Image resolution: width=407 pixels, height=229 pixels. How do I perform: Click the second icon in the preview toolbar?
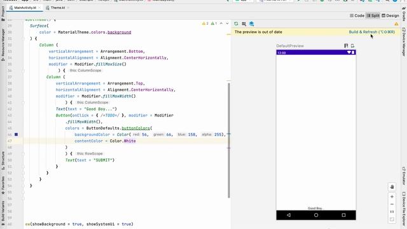pyautogui.click(x=244, y=24)
